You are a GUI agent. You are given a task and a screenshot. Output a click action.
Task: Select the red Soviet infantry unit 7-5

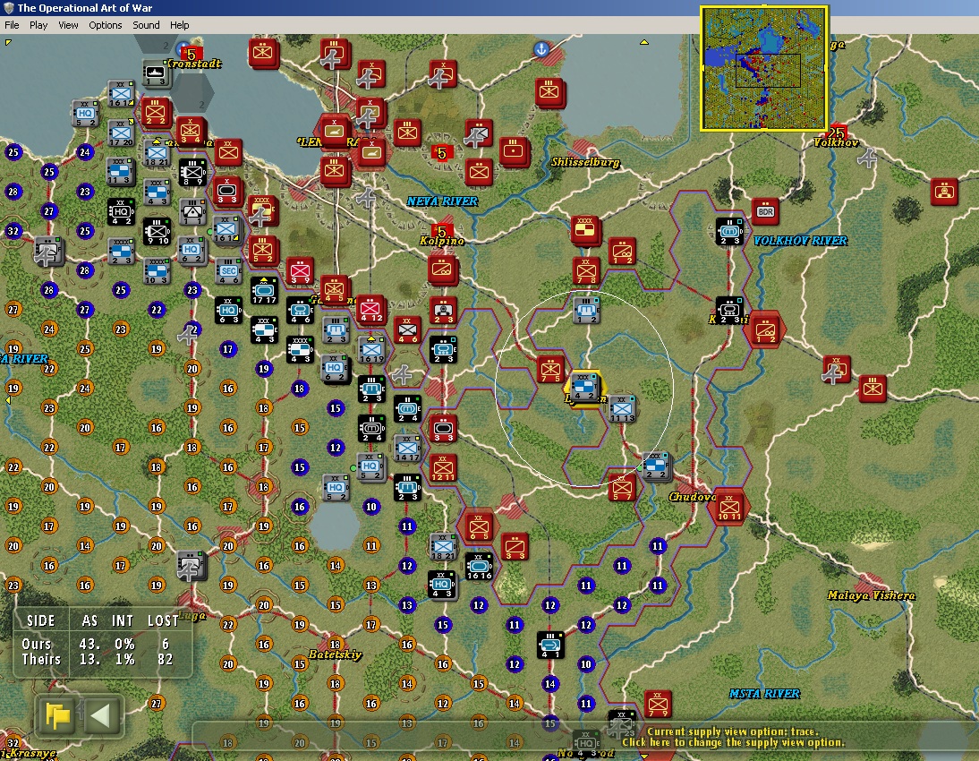[550, 369]
